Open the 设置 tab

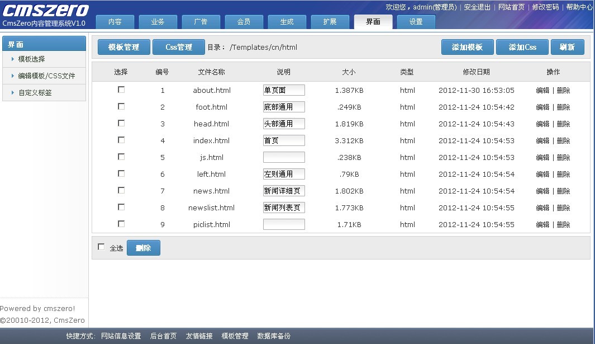(x=416, y=22)
